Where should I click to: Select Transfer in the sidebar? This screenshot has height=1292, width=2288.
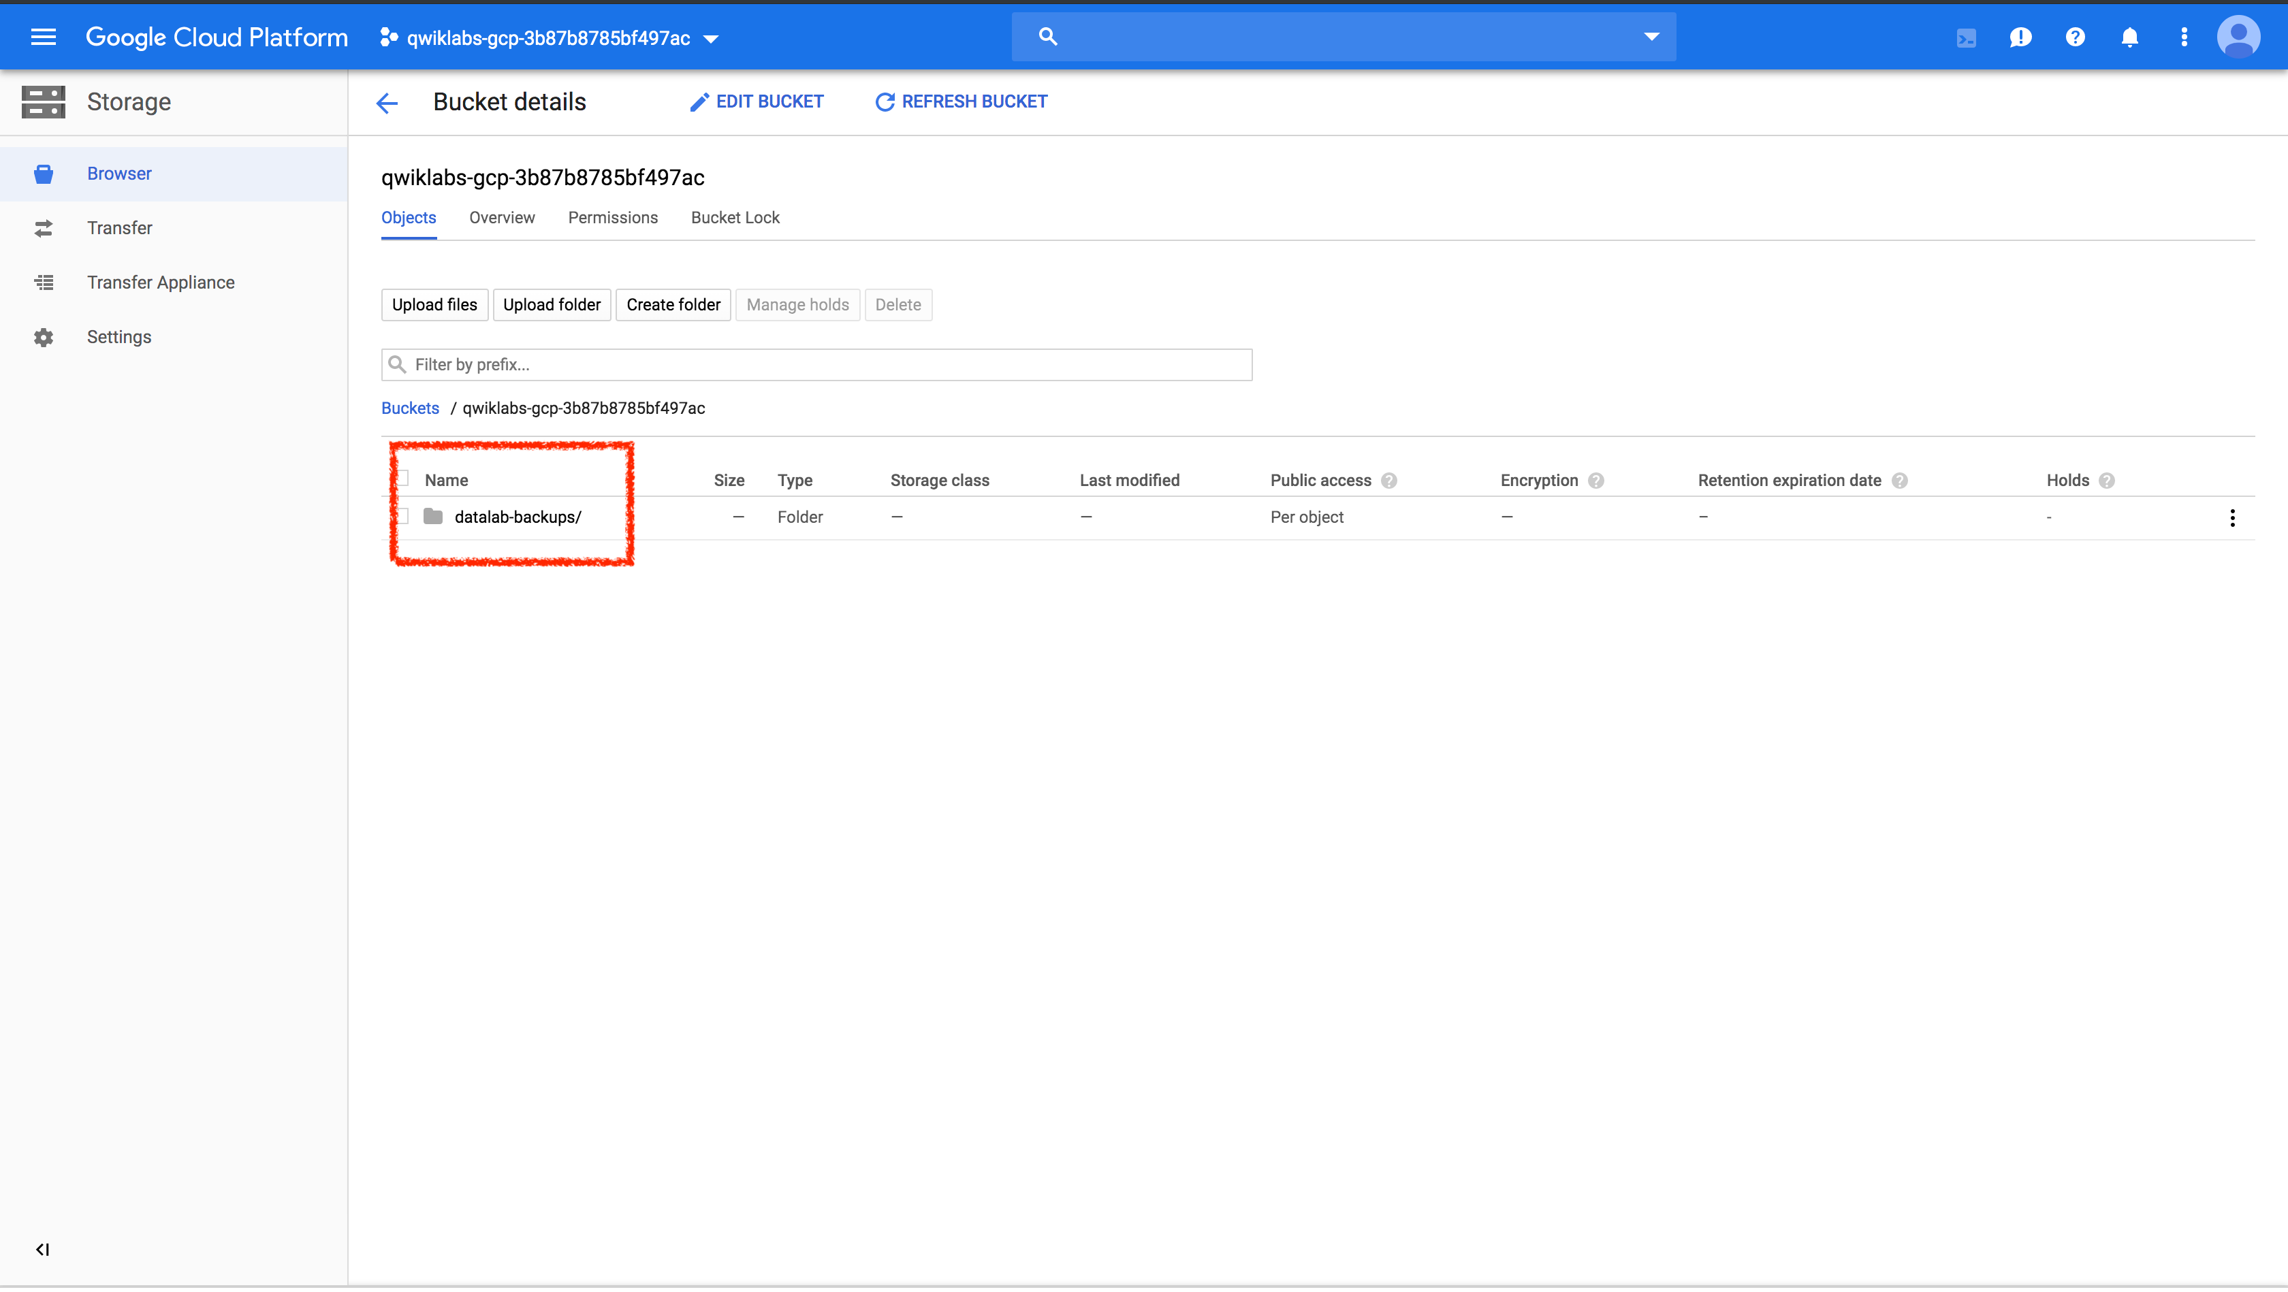coord(174,228)
